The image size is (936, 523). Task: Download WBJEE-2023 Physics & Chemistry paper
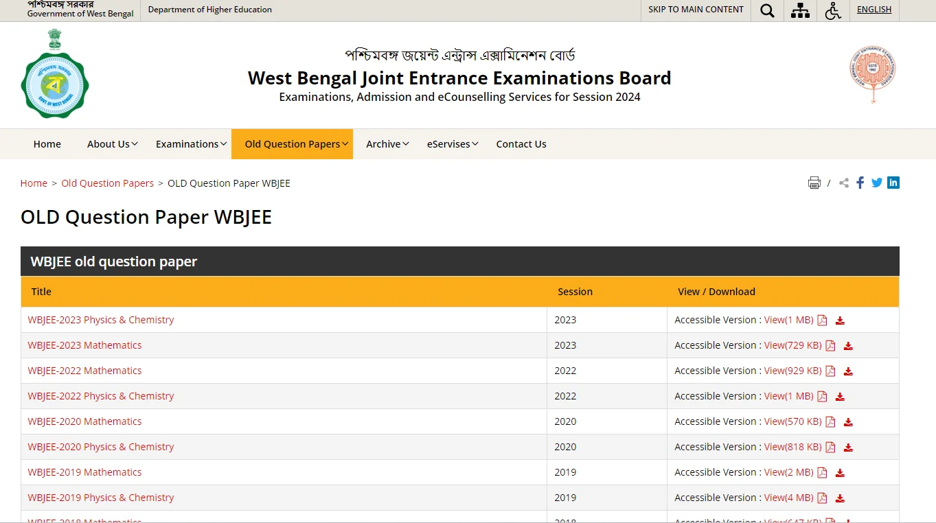pos(840,321)
